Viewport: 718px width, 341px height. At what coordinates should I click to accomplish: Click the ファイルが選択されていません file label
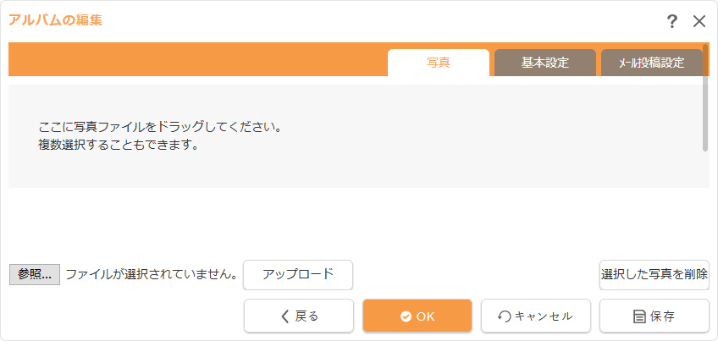pyautogui.click(x=151, y=274)
